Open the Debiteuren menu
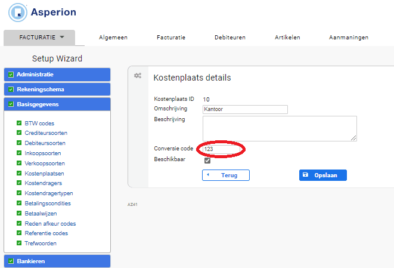394x268 pixels. coord(230,38)
